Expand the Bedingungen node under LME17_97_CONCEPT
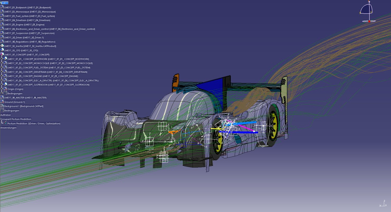The width and height of the screenshot is (391, 212). point(2,93)
